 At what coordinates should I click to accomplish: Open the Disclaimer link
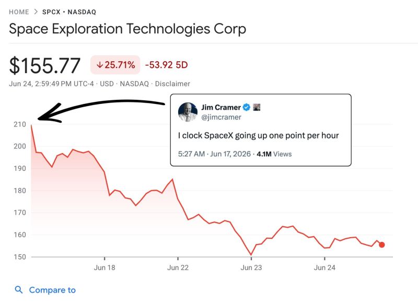(172, 84)
